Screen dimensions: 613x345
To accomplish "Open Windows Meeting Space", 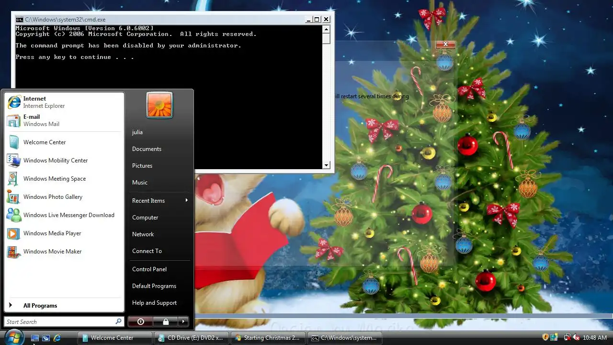I will pyautogui.click(x=64, y=179).
